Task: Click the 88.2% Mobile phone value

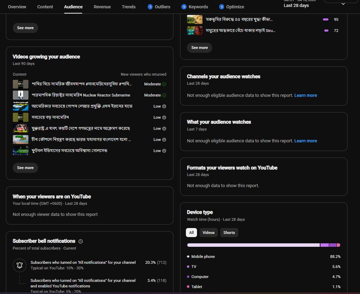Action: tap(335, 257)
